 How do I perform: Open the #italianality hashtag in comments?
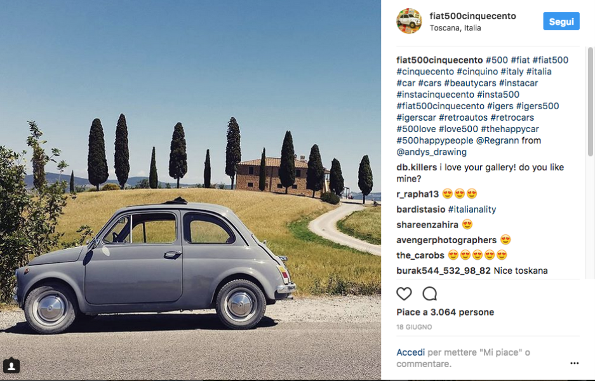point(472,210)
